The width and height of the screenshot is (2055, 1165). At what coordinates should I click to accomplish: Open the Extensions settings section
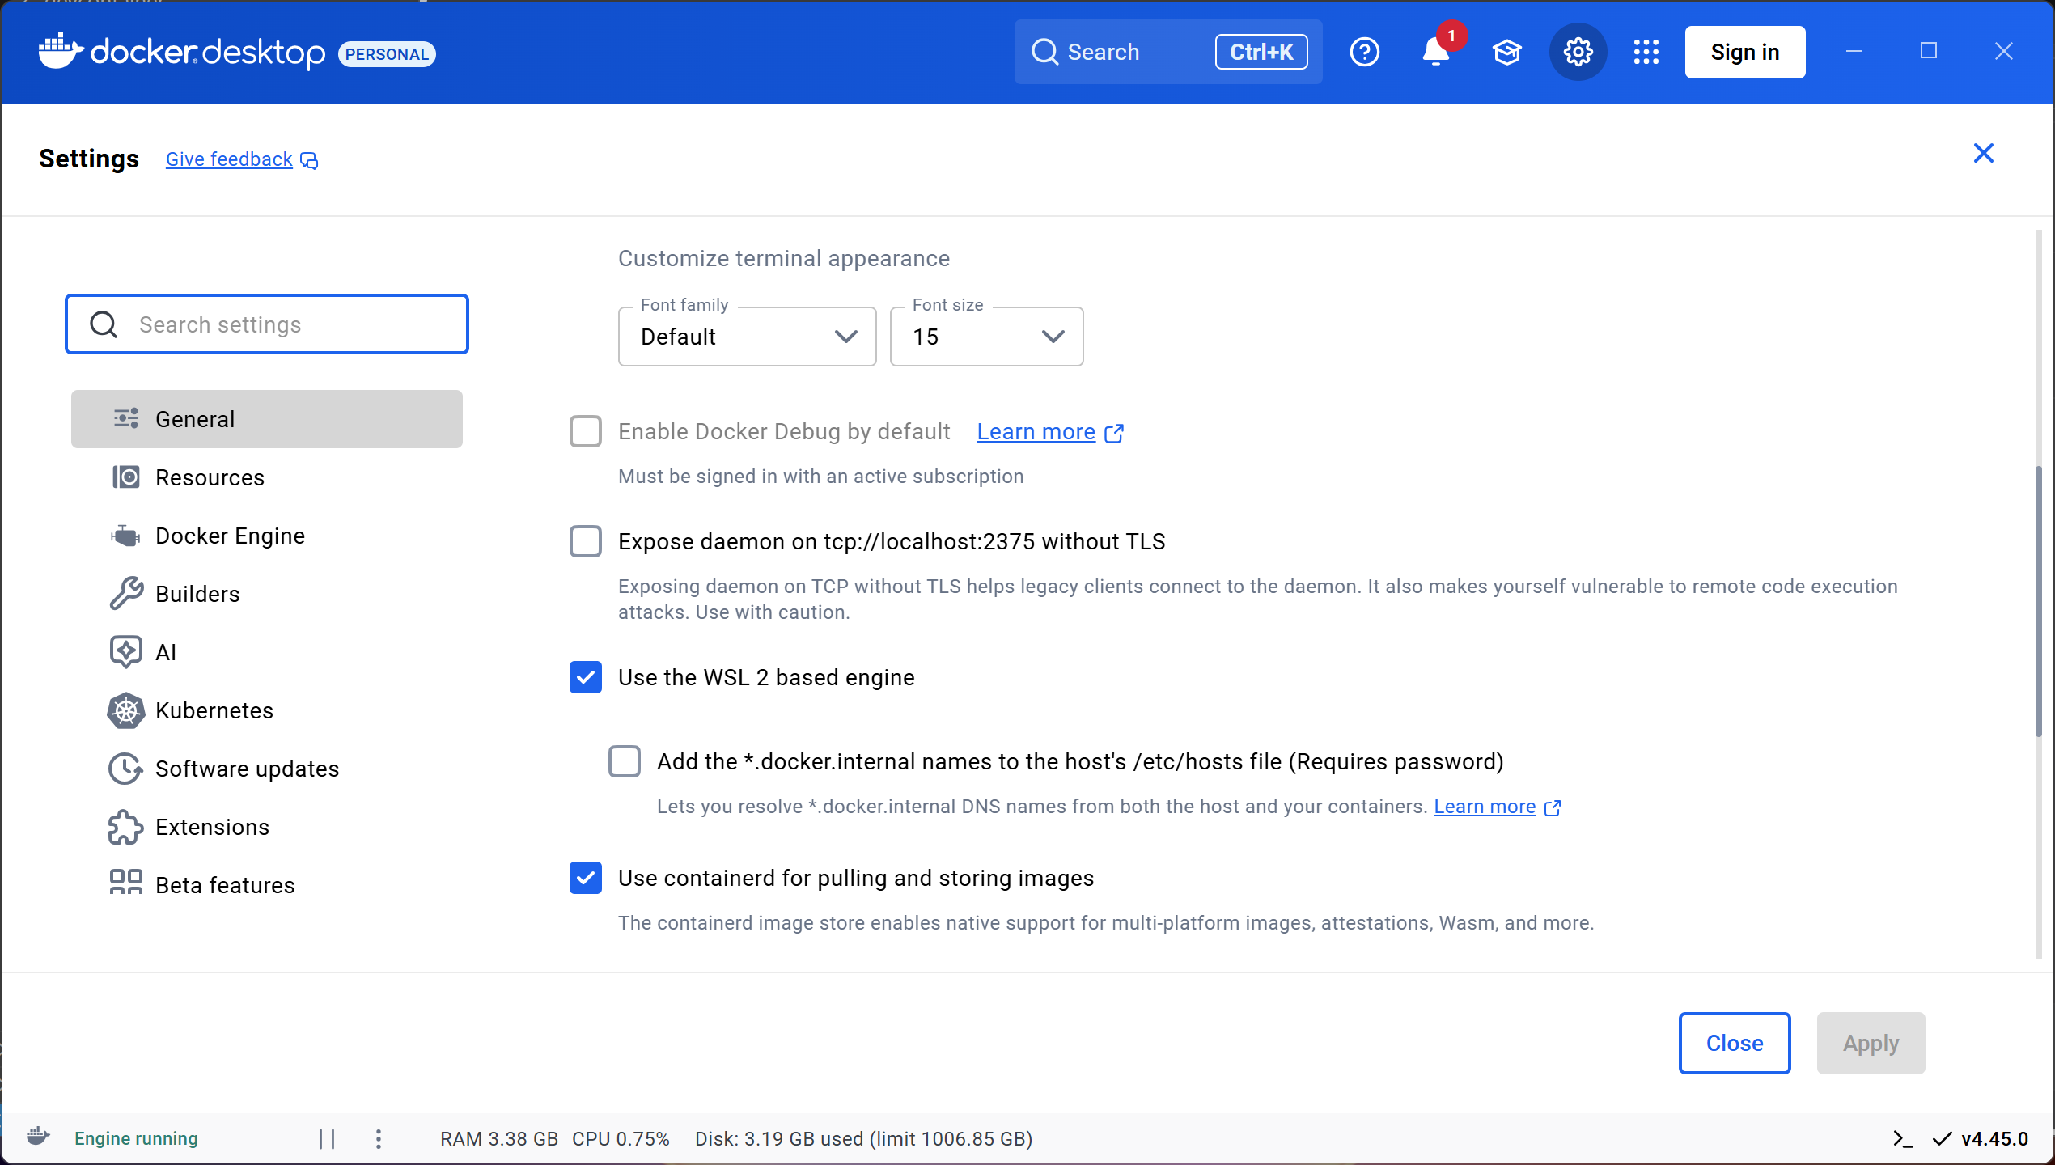[267, 826]
